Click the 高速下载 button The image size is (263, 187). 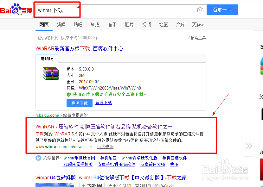click(x=80, y=103)
